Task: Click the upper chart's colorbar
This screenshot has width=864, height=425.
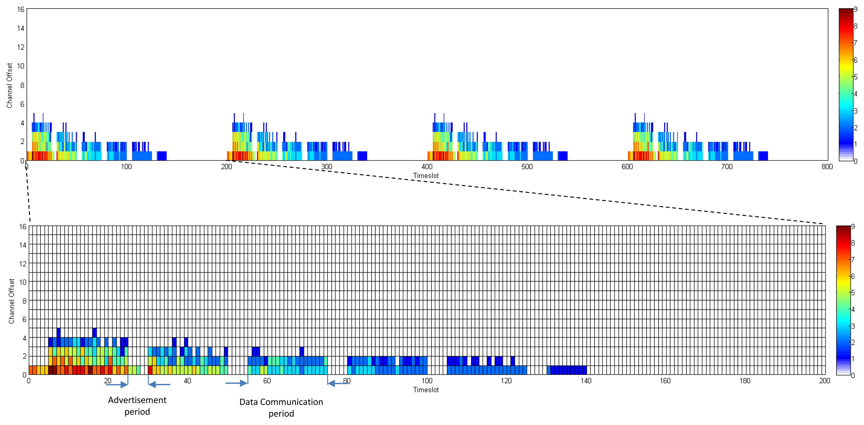Action: click(x=846, y=84)
